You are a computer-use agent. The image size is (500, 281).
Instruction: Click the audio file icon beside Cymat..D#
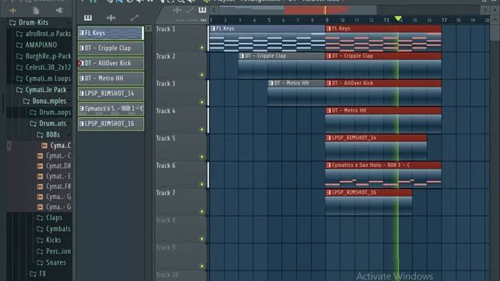[x=40, y=166]
